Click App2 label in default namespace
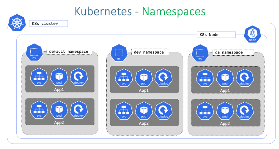Screen dimensions: 279x149 (x=59, y=122)
